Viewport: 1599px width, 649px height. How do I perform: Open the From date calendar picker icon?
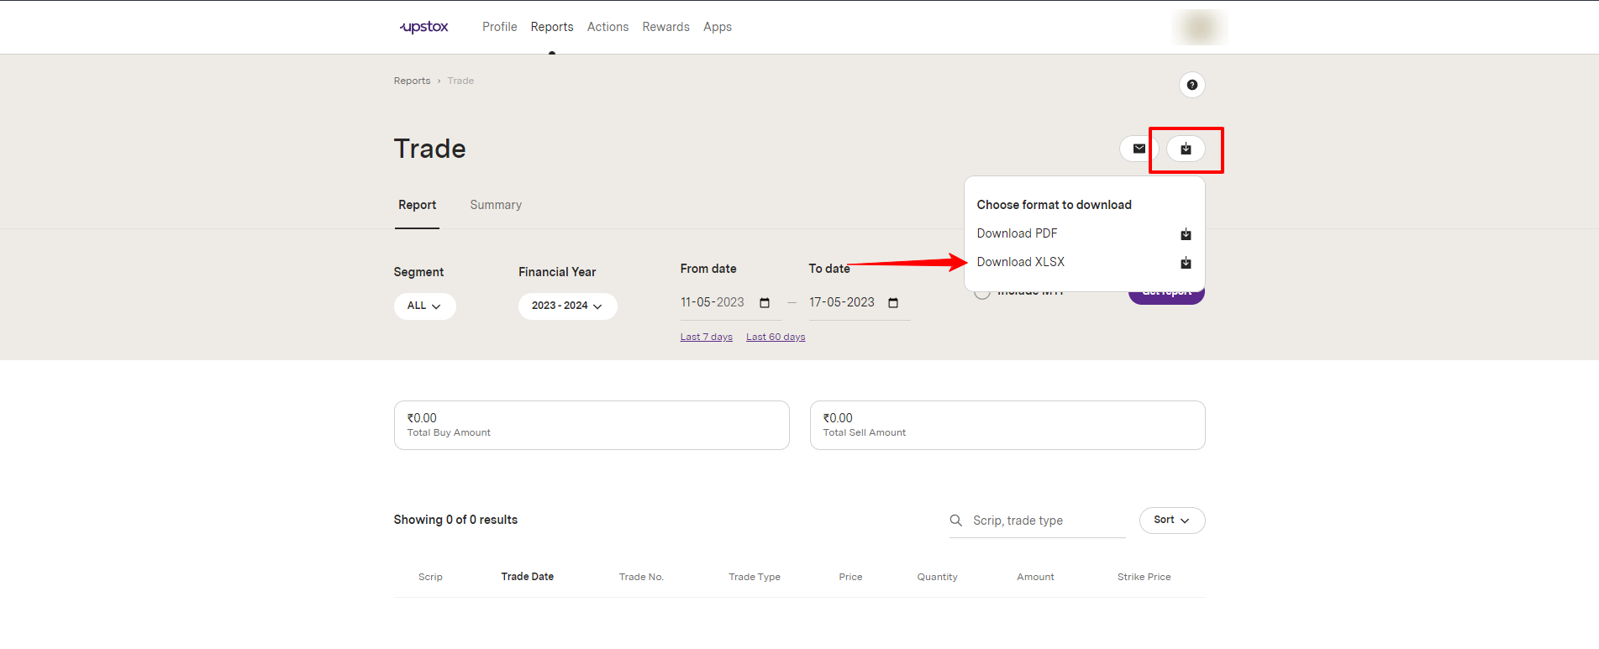coord(765,303)
